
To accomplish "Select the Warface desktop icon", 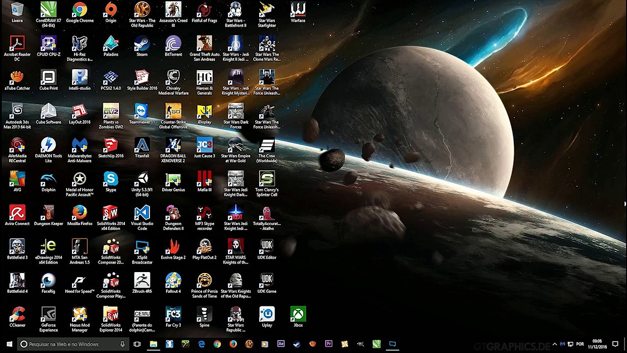I will 298,13.
